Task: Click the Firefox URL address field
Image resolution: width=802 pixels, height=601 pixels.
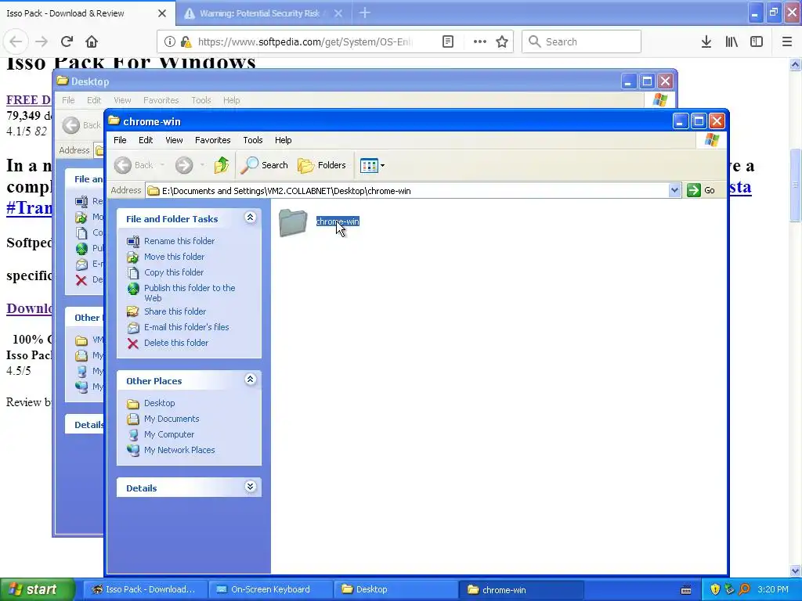Action: (305, 41)
